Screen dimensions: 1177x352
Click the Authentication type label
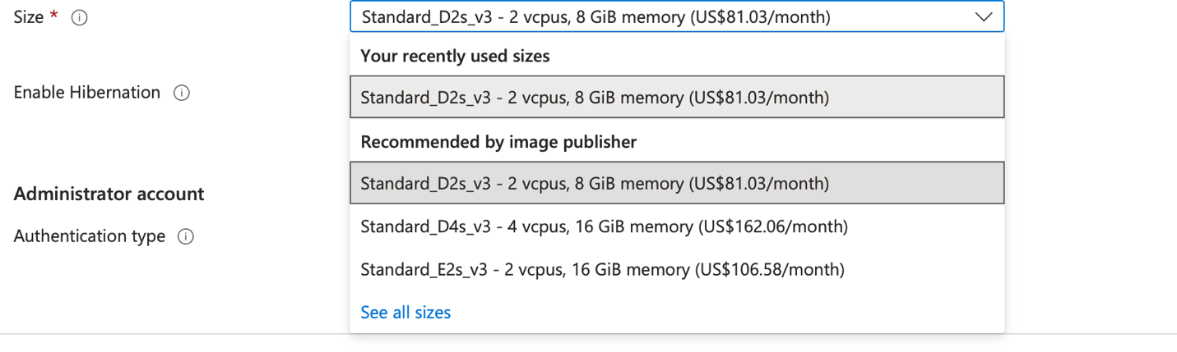90,236
